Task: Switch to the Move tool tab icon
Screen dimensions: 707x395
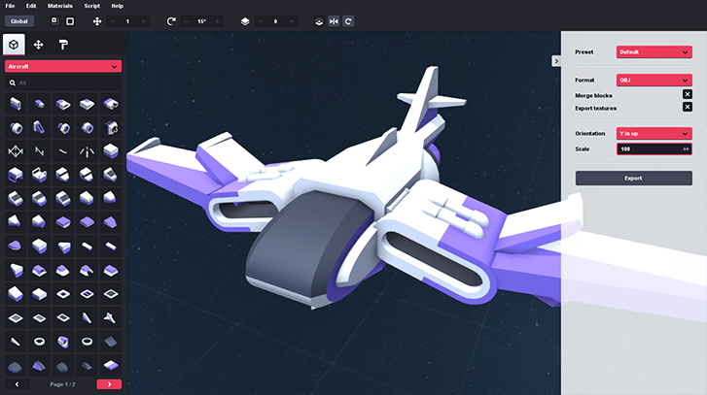Action: [x=39, y=45]
